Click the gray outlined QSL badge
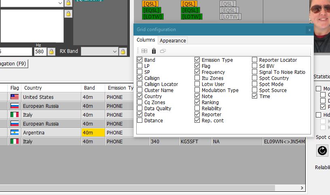330x195 pixels. [x=228, y=4]
